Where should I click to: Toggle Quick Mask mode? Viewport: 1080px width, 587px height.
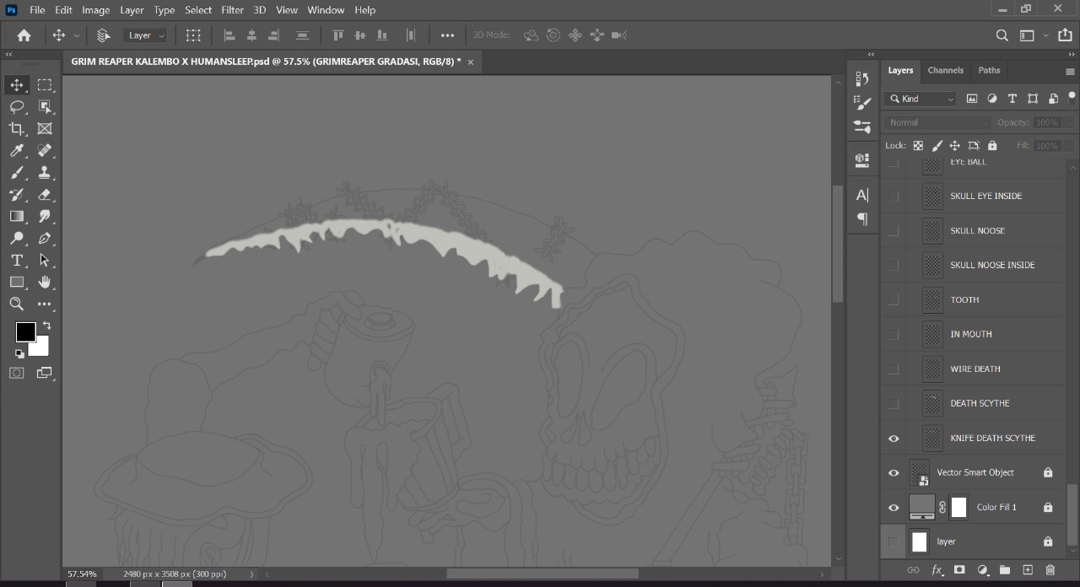coord(17,373)
